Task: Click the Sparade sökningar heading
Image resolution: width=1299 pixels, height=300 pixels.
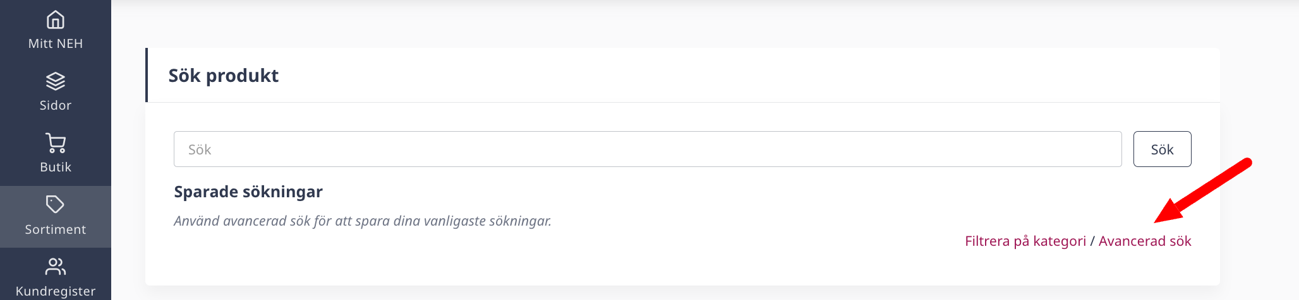Action: (x=248, y=192)
